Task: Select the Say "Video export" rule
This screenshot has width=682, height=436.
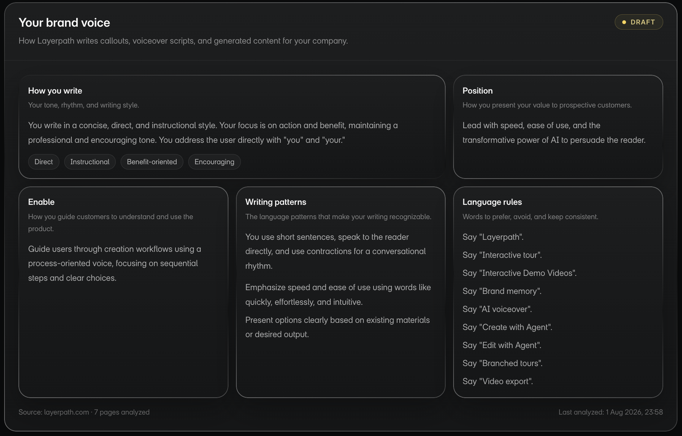Action: [x=498, y=381]
